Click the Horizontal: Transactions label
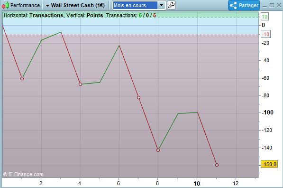 coord(34,15)
